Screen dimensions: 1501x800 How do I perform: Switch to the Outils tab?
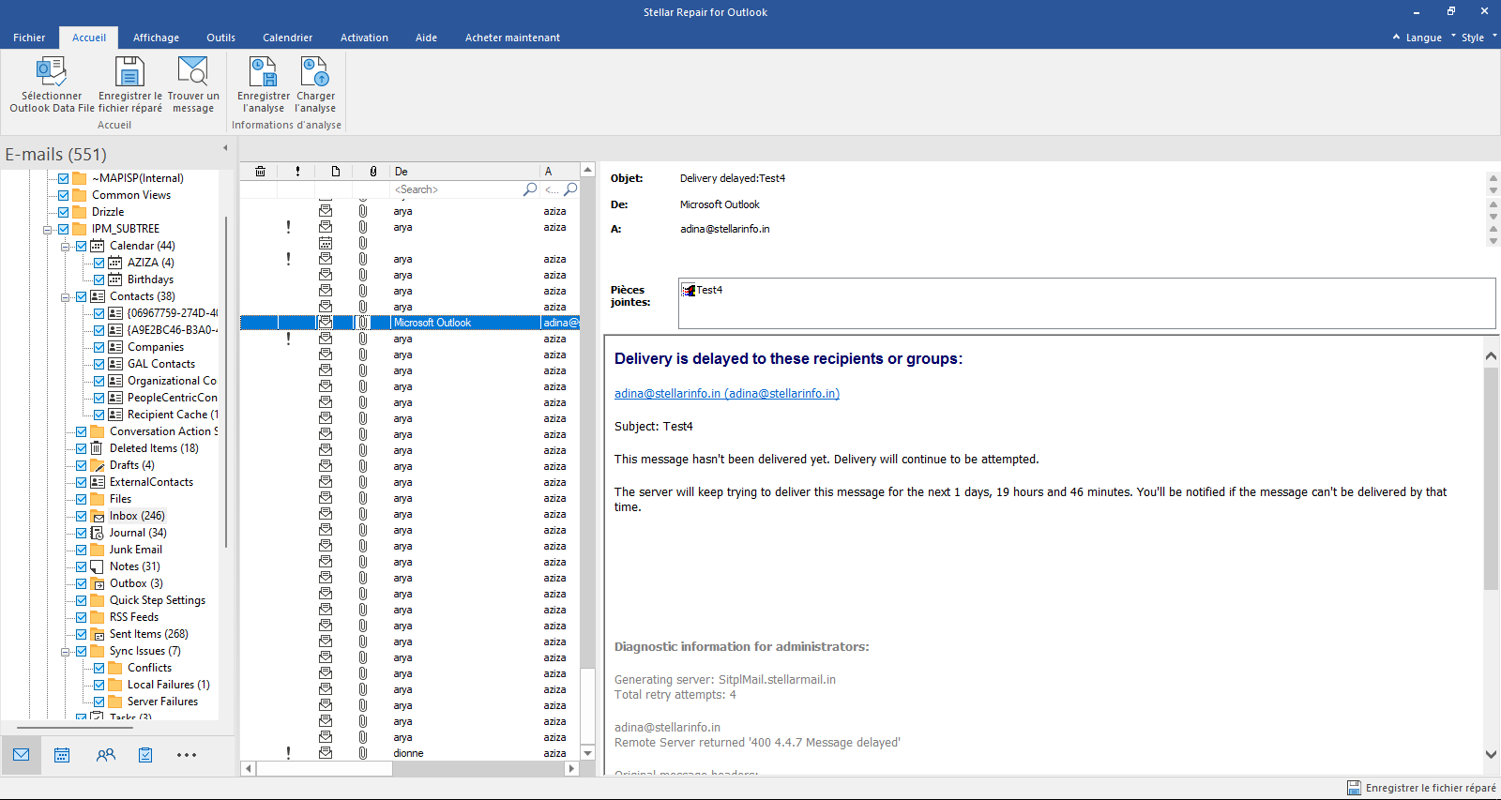click(x=220, y=38)
